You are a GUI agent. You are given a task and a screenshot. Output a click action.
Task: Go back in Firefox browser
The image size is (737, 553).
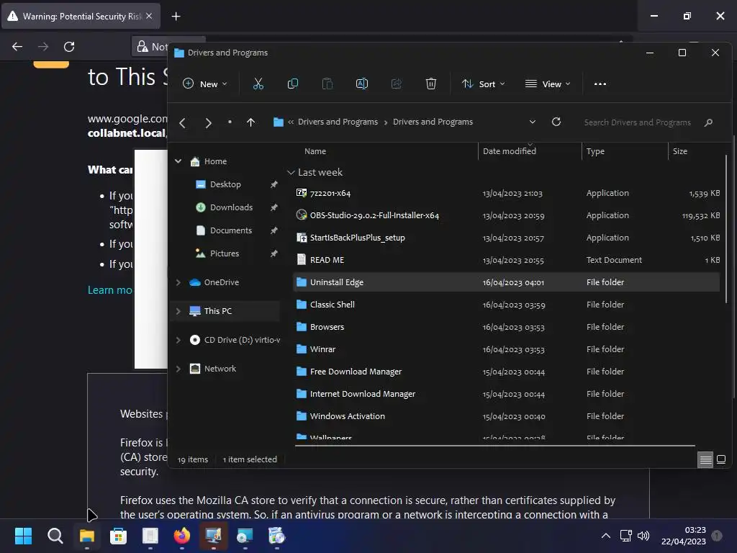tap(17, 47)
